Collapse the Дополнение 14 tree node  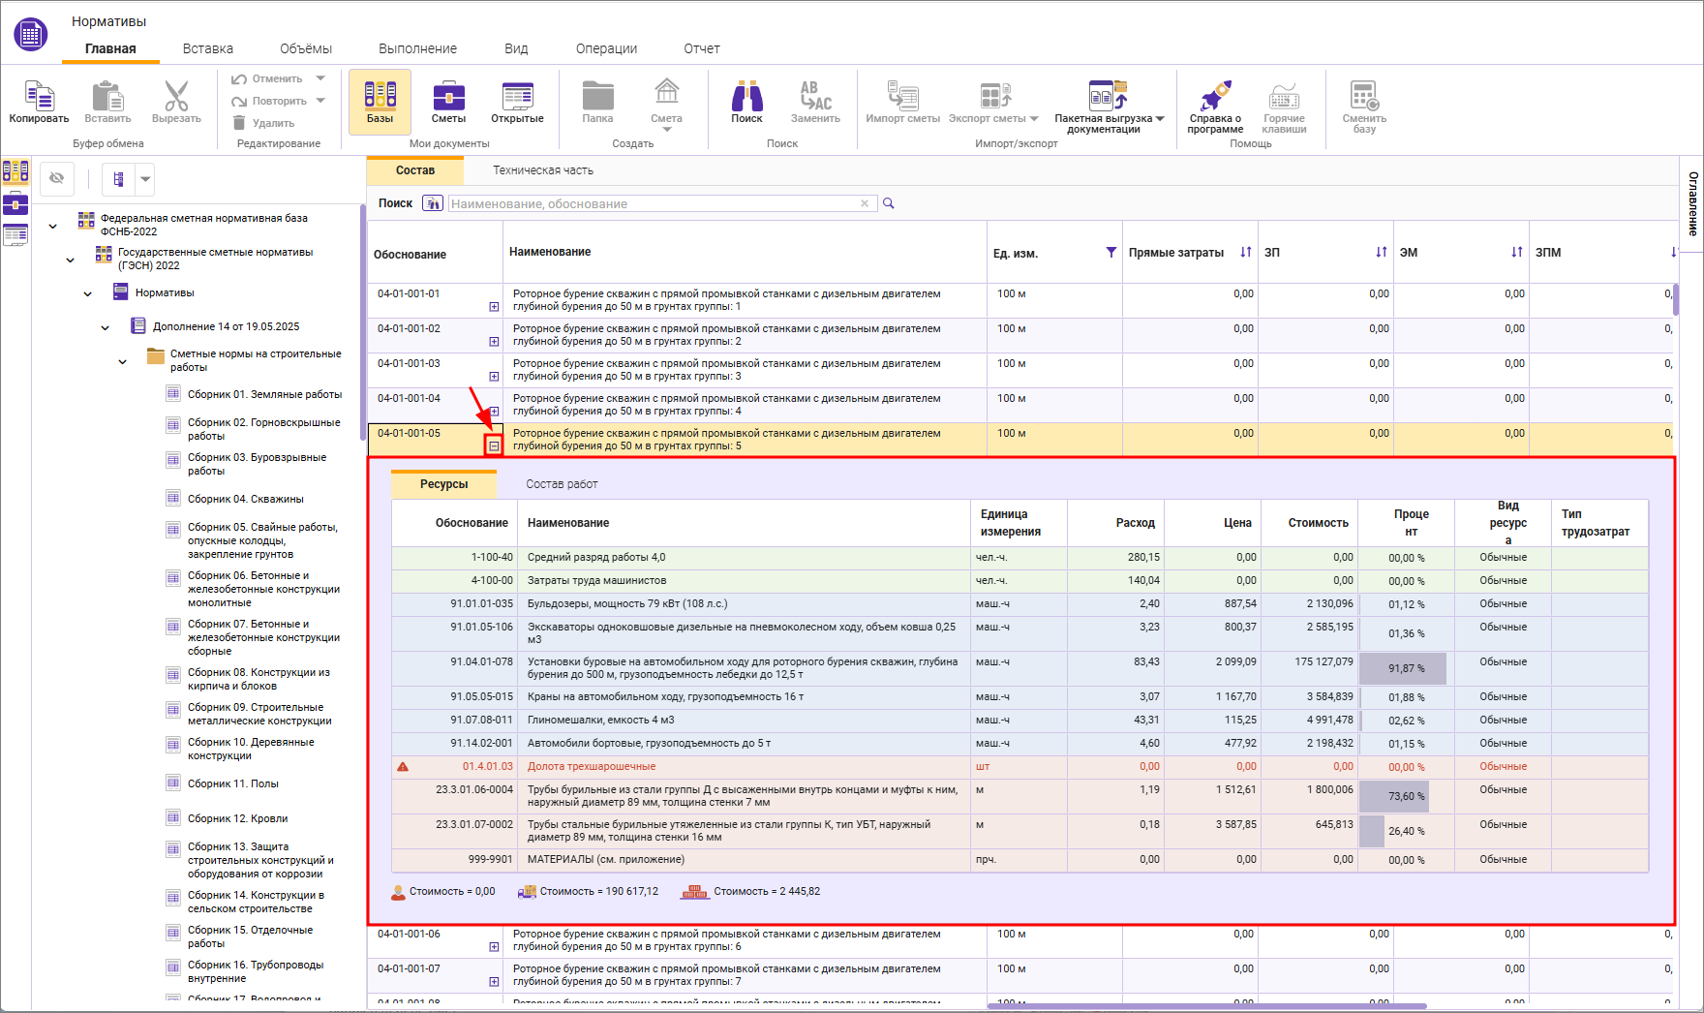(105, 327)
